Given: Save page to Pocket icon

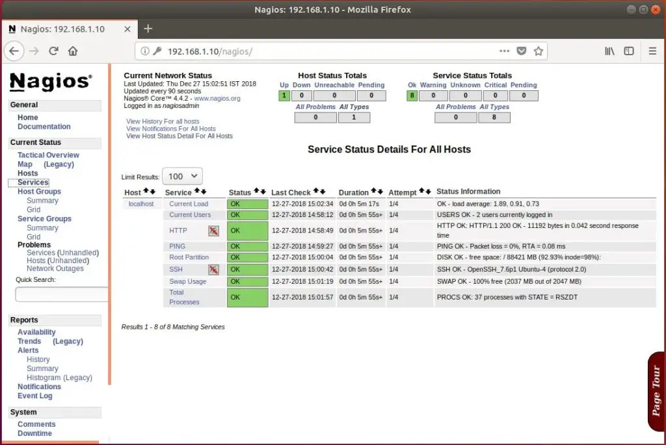Looking at the screenshot, I should (522, 51).
